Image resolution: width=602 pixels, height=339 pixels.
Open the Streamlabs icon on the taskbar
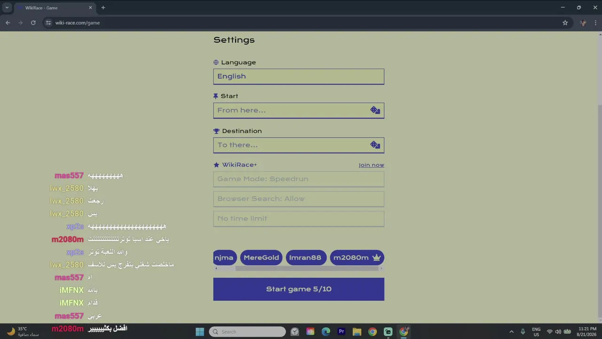388,331
